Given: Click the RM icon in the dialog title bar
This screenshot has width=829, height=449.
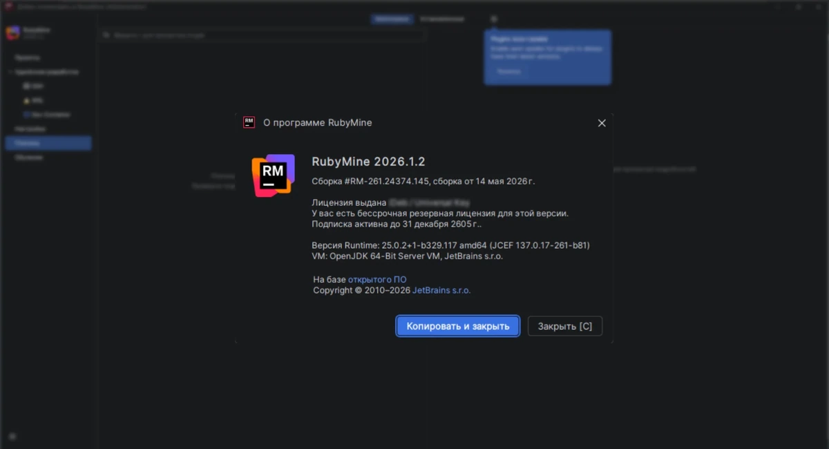Looking at the screenshot, I should click(249, 122).
